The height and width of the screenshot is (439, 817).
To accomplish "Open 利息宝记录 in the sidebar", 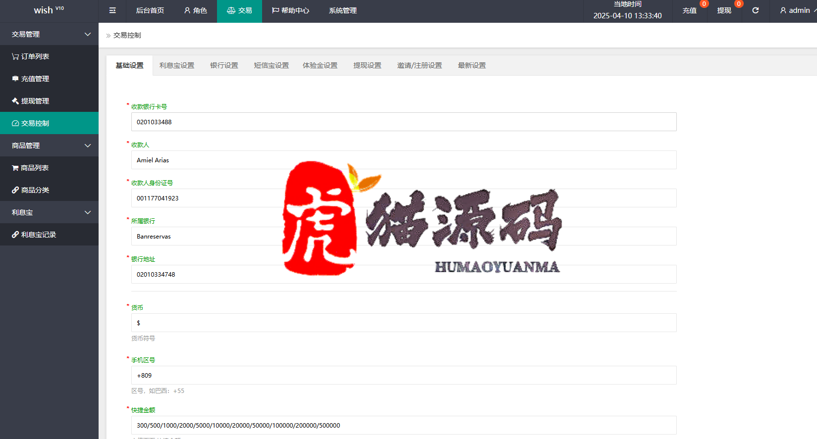I will (49, 235).
